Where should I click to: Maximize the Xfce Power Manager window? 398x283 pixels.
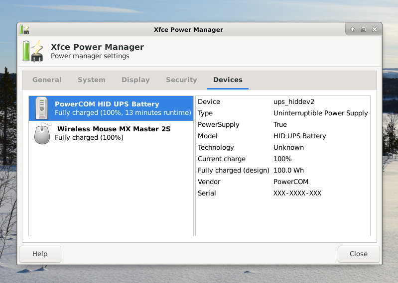pyautogui.click(x=364, y=29)
